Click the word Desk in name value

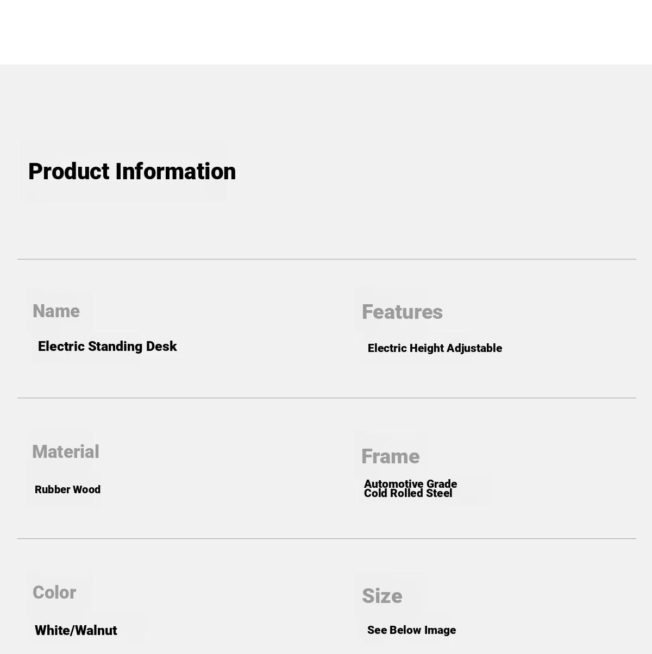[x=161, y=347]
